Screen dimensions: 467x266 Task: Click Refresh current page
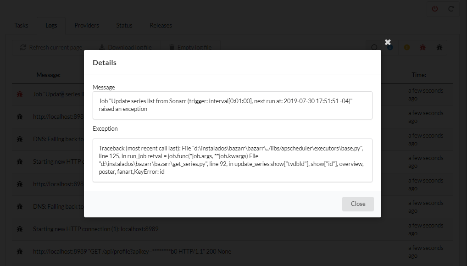coord(52,47)
